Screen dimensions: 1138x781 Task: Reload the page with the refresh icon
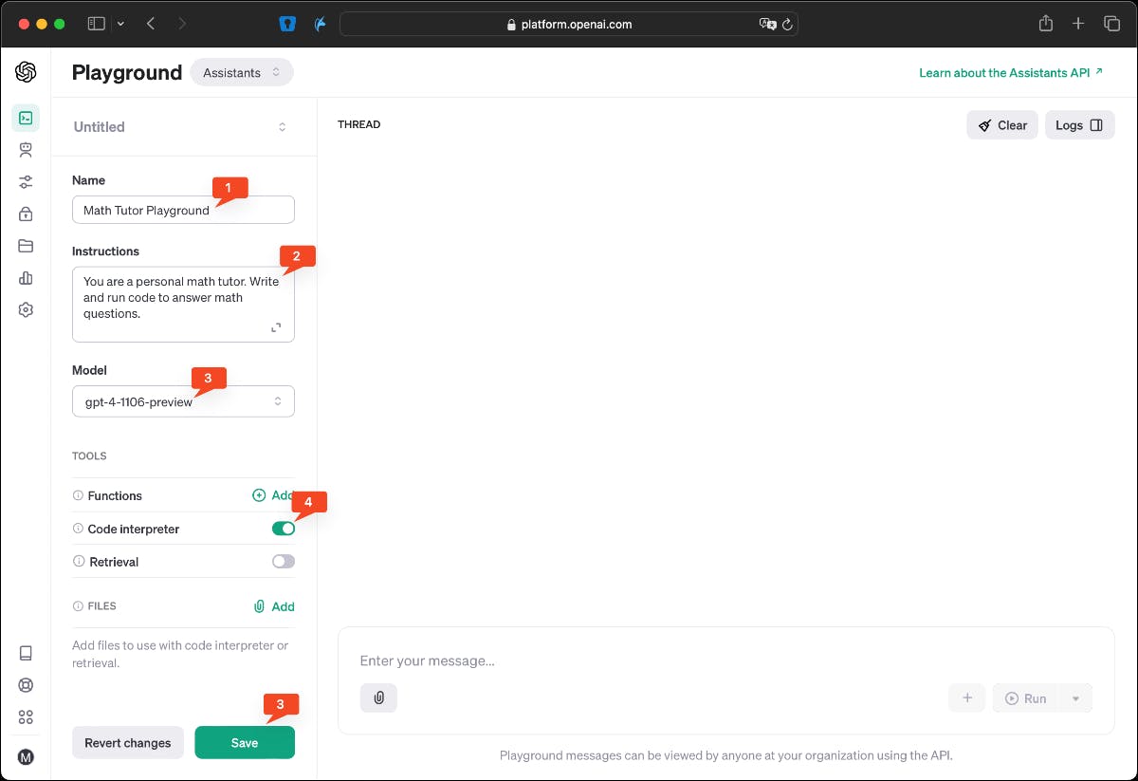pyautogui.click(x=787, y=25)
